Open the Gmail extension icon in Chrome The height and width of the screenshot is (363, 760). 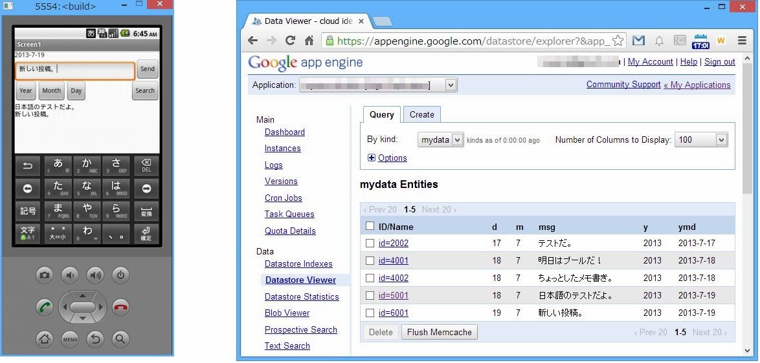point(638,41)
